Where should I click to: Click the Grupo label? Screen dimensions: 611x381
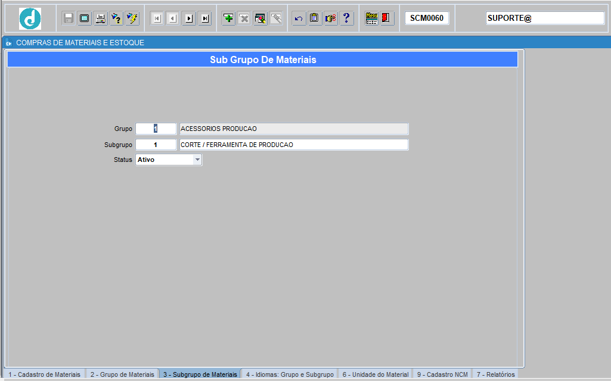point(123,129)
